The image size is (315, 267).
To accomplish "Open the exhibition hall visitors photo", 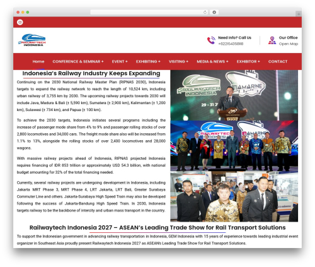I will [x=234, y=196].
